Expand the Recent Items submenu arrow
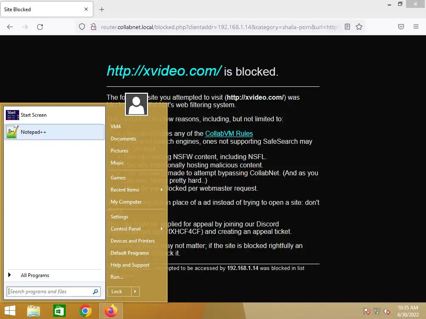 [x=162, y=189]
